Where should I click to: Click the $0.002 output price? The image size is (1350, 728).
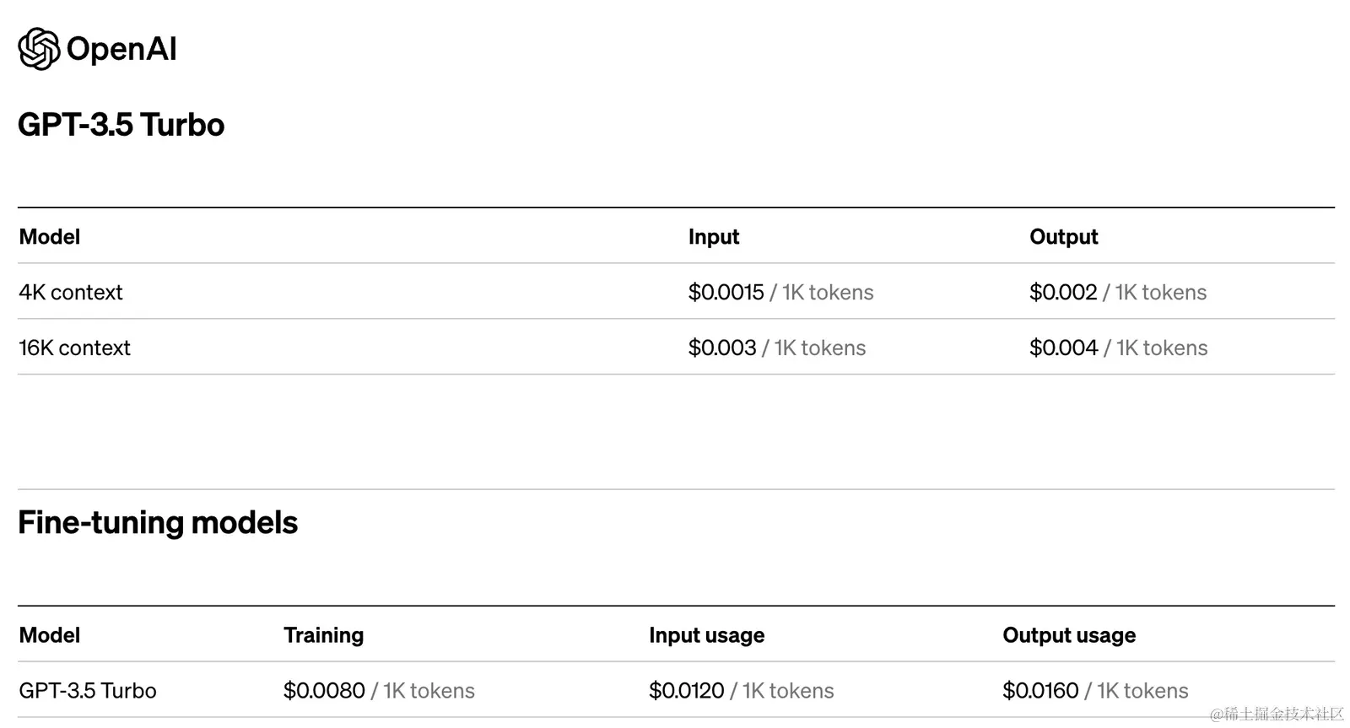coord(1063,293)
